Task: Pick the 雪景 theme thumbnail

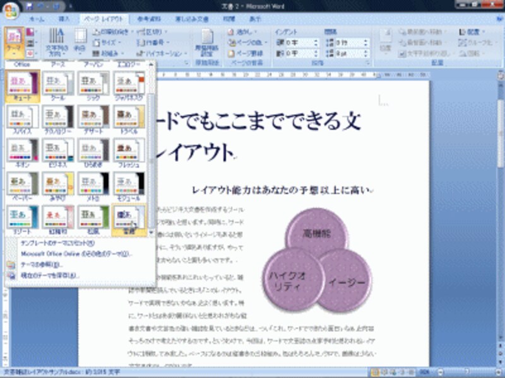Action: 128,220
